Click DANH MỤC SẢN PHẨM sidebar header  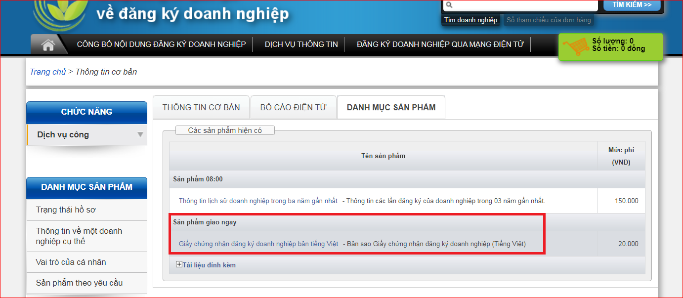[x=86, y=187]
